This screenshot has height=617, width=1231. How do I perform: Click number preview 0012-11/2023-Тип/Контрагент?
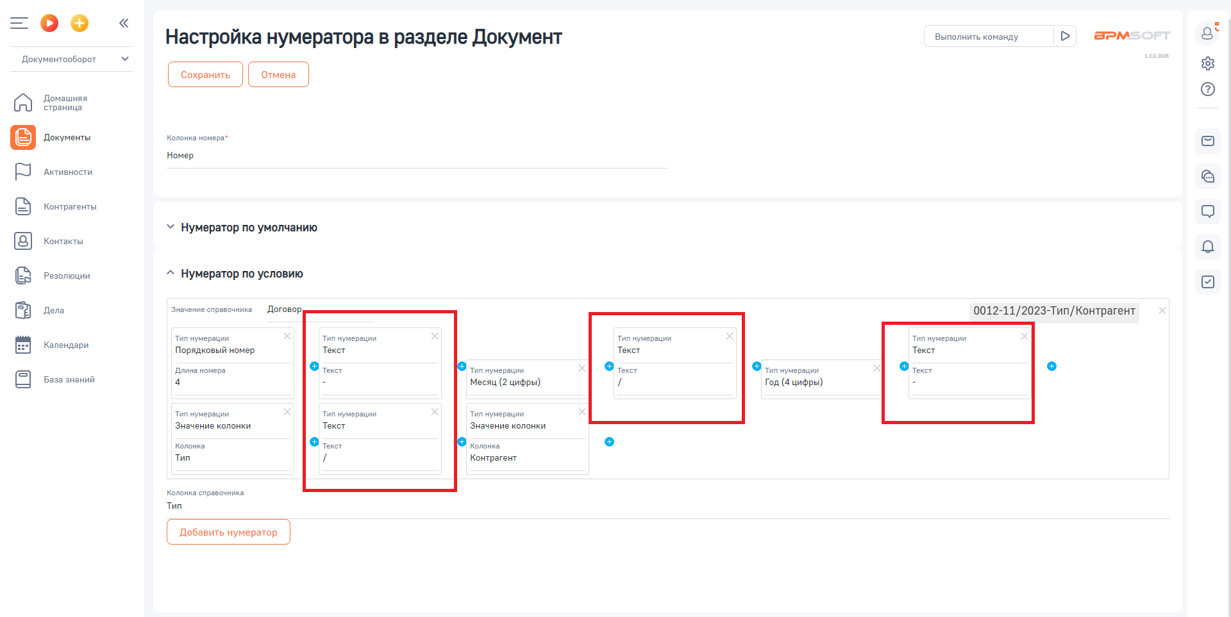1054,311
